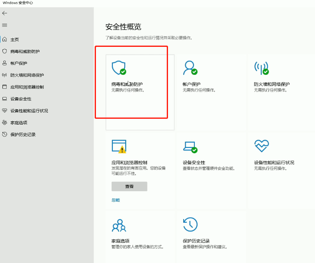The height and width of the screenshot is (263, 315).
Task: Click the history clock icon in sidebar
Action: (5, 134)
